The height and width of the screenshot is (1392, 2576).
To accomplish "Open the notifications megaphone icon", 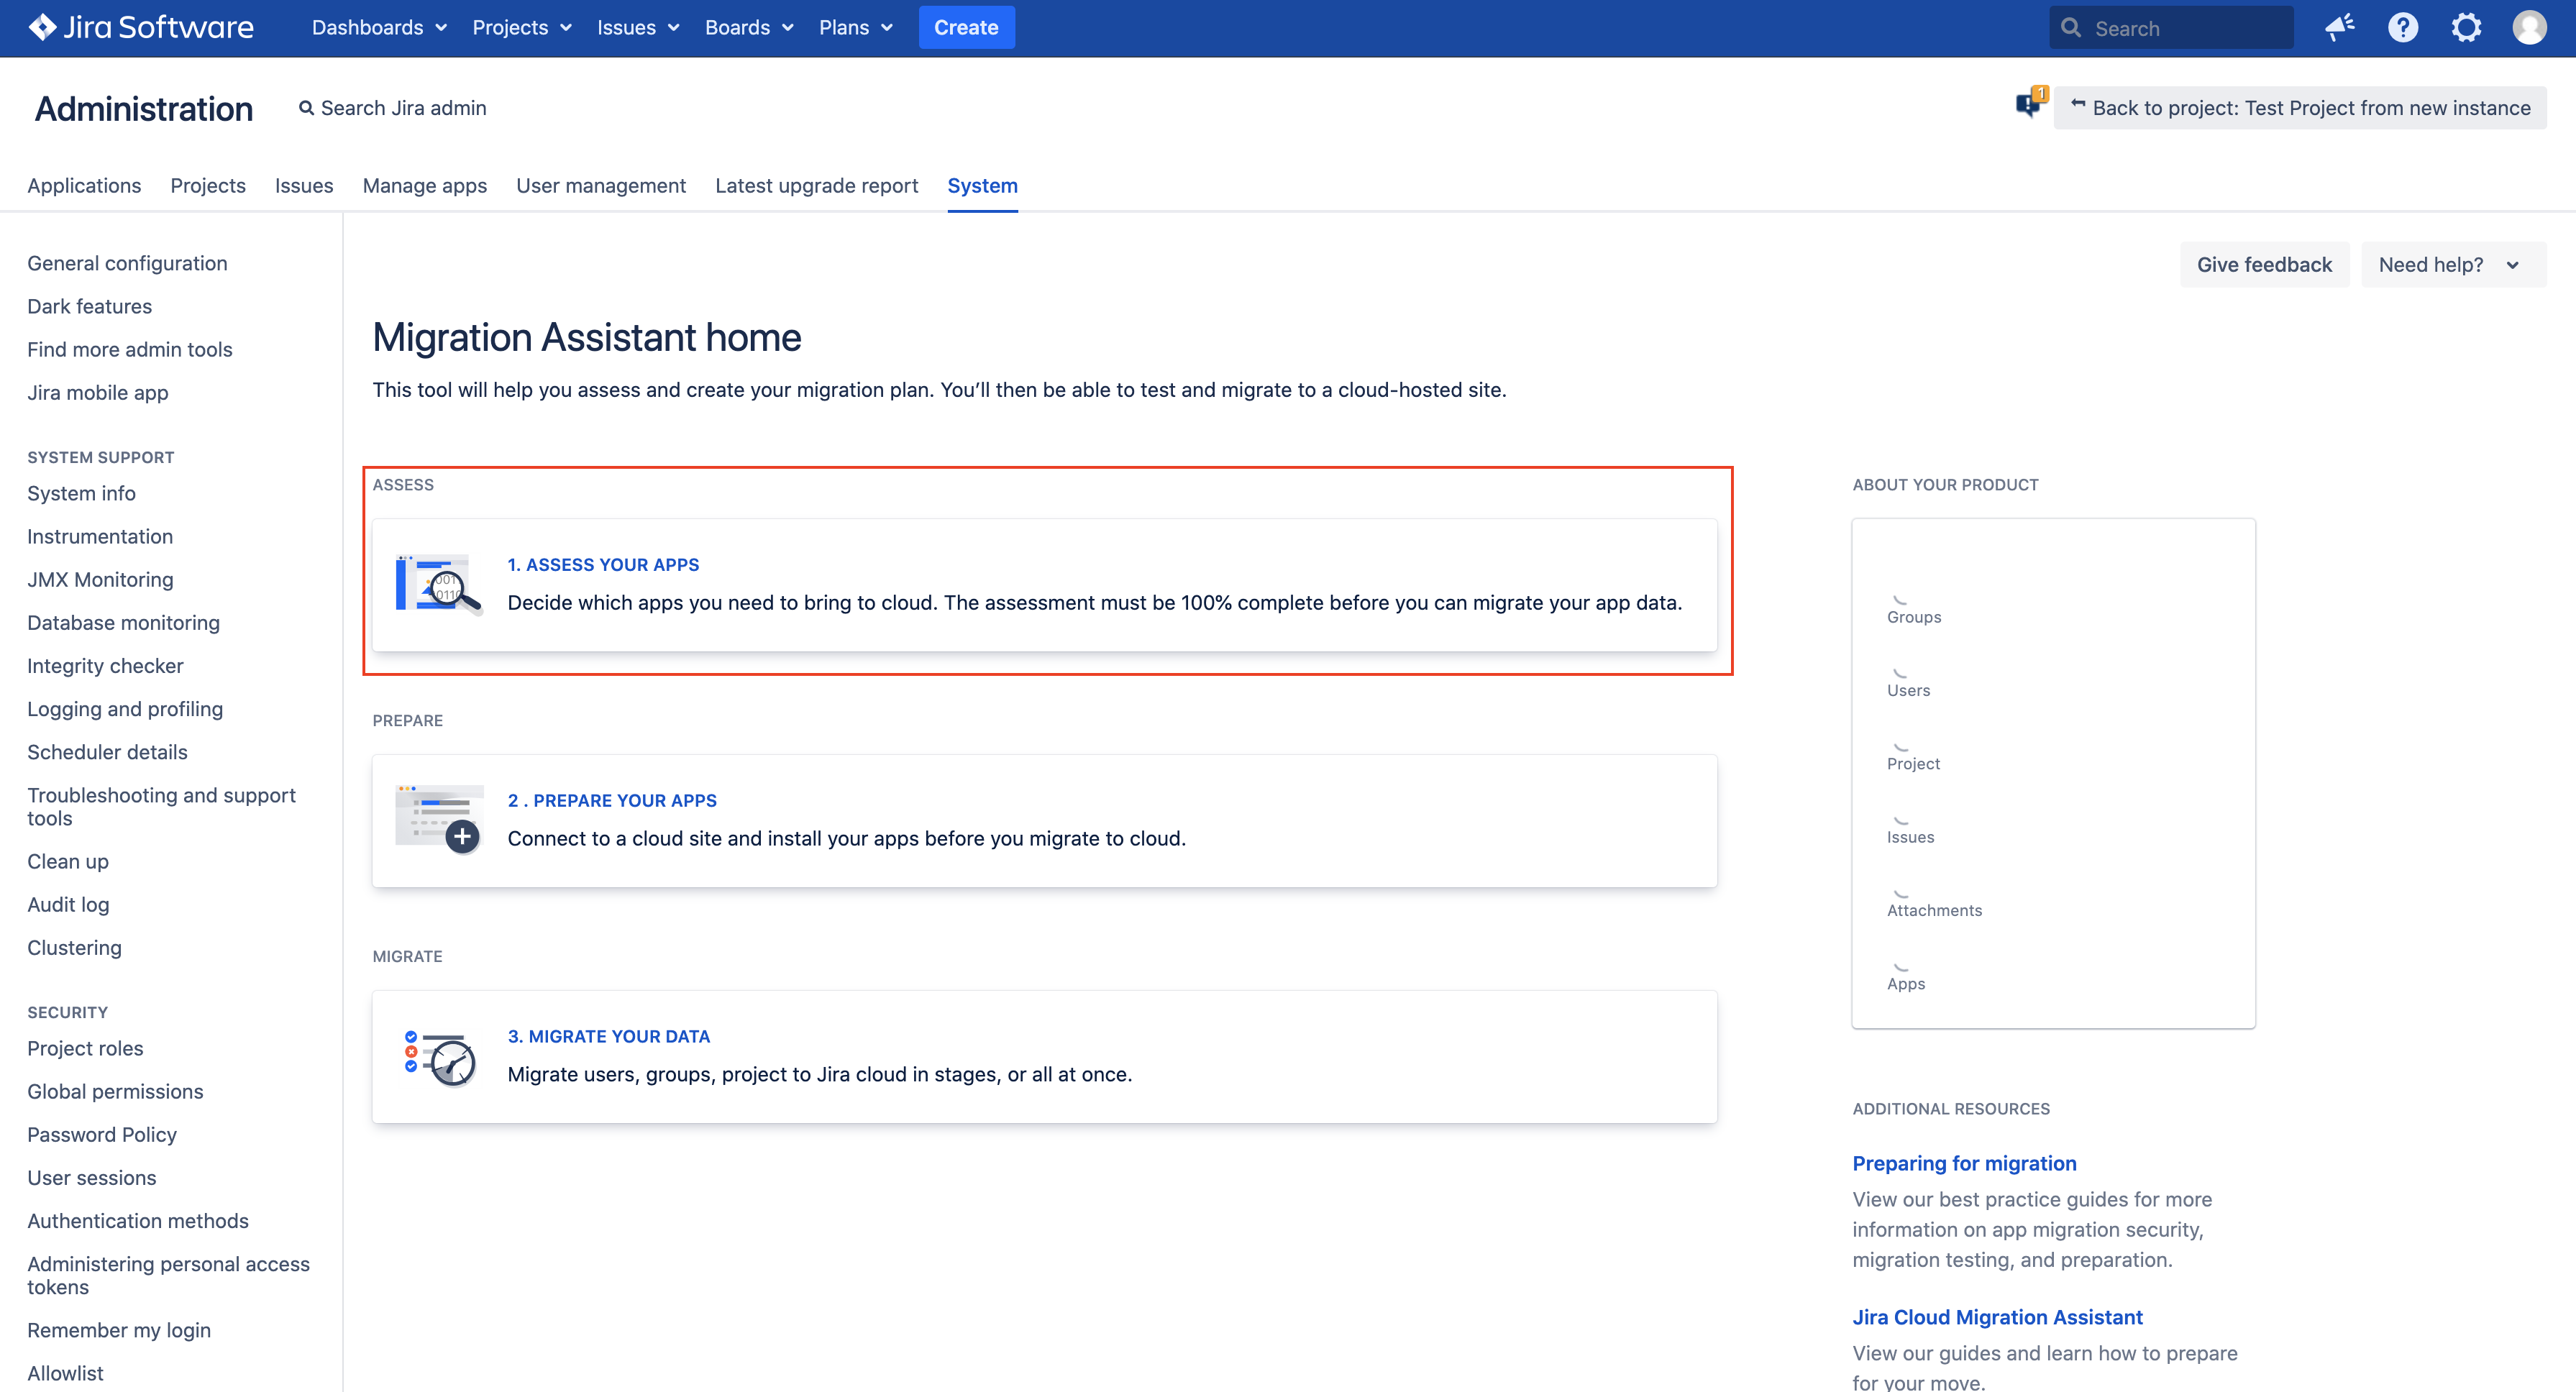I will (x=2339, y=27).
